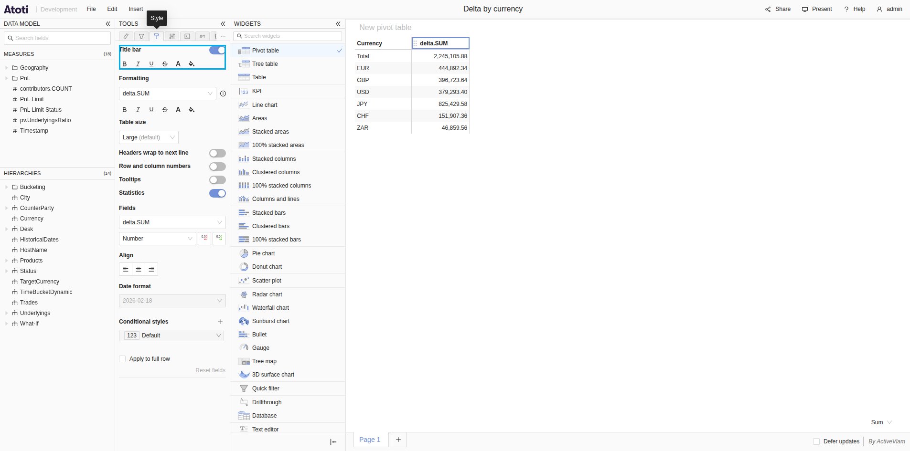Pick Formatting background fill color
The width and height of the screenshot is (910, 451).
(192, 110)
